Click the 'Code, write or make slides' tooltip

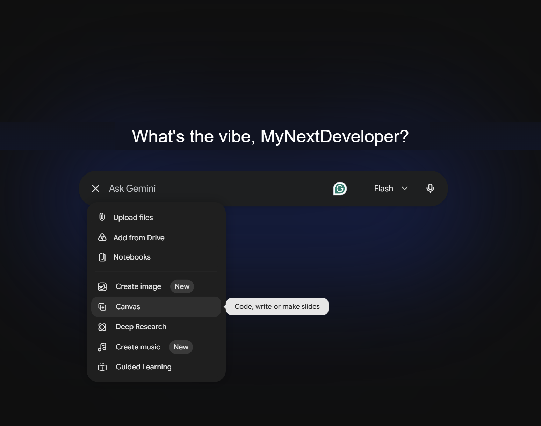pyautogui.click(x=277, y=306)
